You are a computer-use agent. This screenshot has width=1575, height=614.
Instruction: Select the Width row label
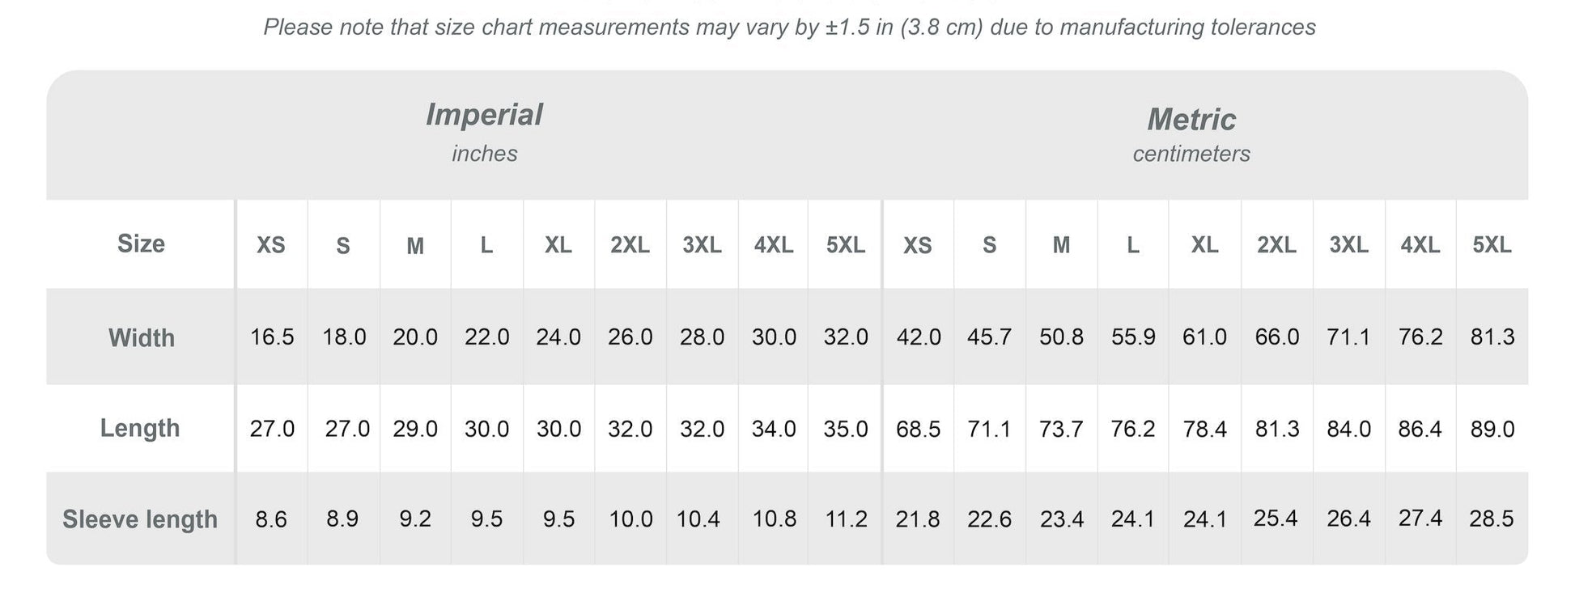tap(142, 337)
